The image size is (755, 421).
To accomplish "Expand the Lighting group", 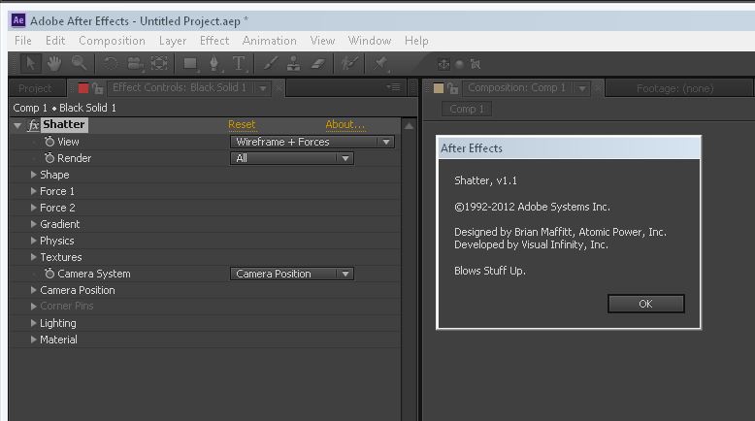I will tap(33, 323).
